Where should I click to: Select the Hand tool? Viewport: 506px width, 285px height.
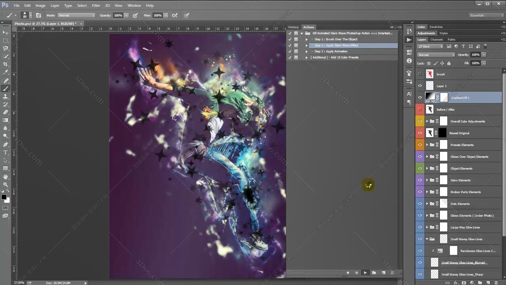pyautogui.click(x=6, y=176)
